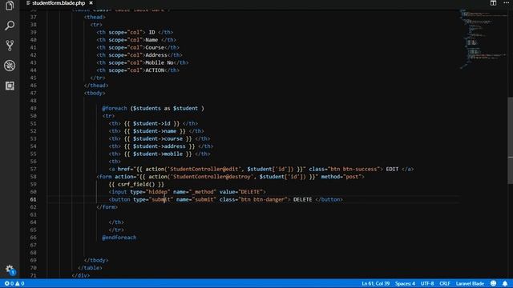Click line number 49 in gutter

click(x=34, y=108)
